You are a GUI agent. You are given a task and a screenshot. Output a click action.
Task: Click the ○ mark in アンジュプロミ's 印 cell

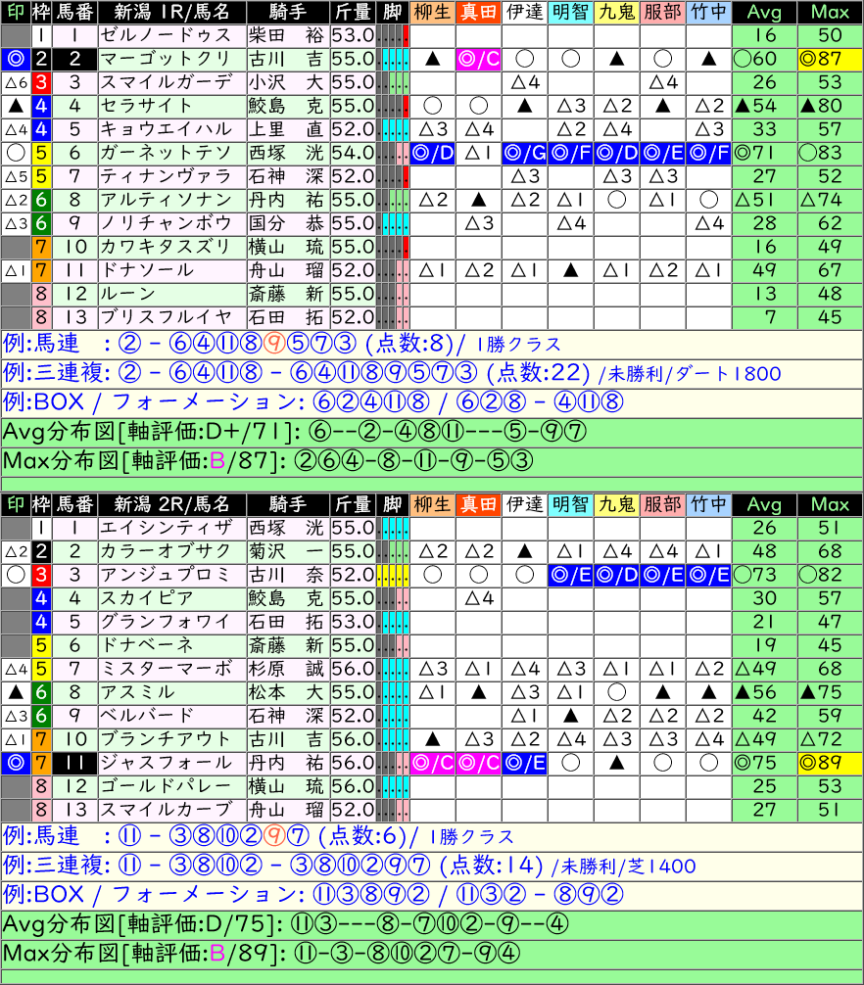(15, 575)
